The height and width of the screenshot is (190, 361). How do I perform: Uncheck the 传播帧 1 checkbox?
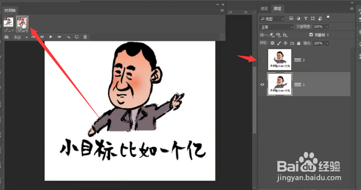pos(311,35)
